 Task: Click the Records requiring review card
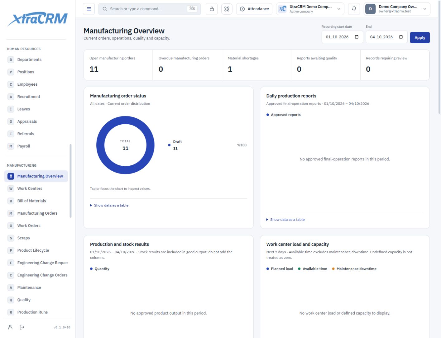pyautogui.click(x=395, y=65)
